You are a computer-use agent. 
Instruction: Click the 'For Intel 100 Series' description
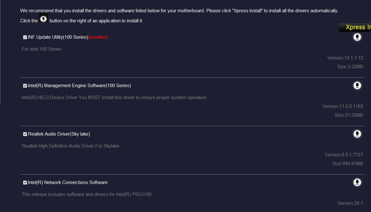(42, 49)
